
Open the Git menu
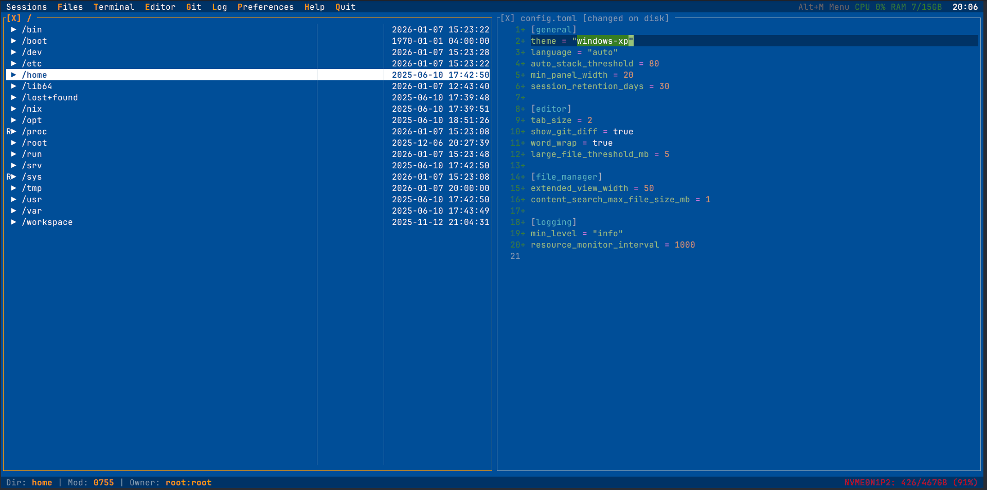(193, 7)
